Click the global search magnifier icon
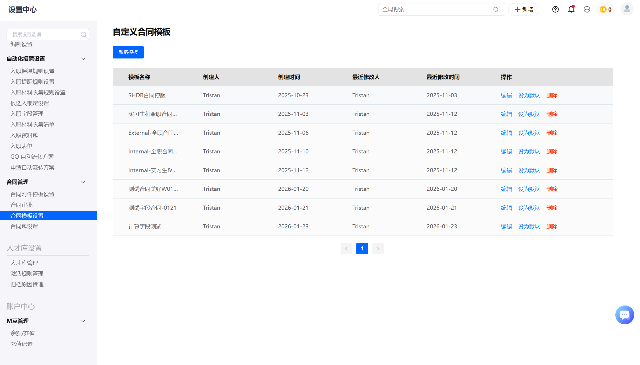The image size is (640, 365). click(x=496, y=10)
